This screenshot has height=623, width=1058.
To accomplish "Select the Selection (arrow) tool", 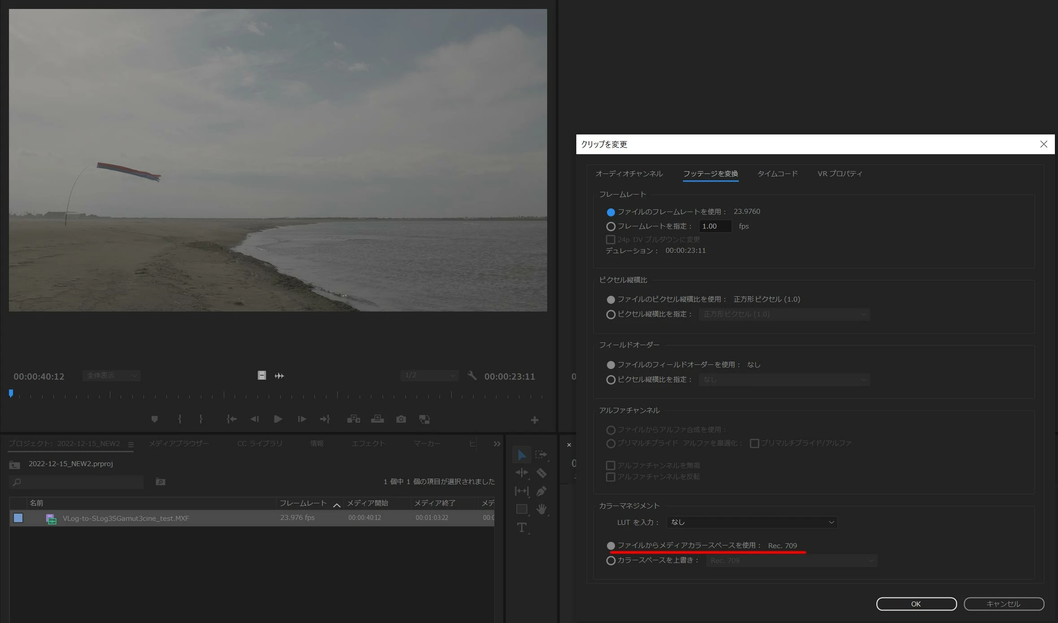I will coord(522,455).
